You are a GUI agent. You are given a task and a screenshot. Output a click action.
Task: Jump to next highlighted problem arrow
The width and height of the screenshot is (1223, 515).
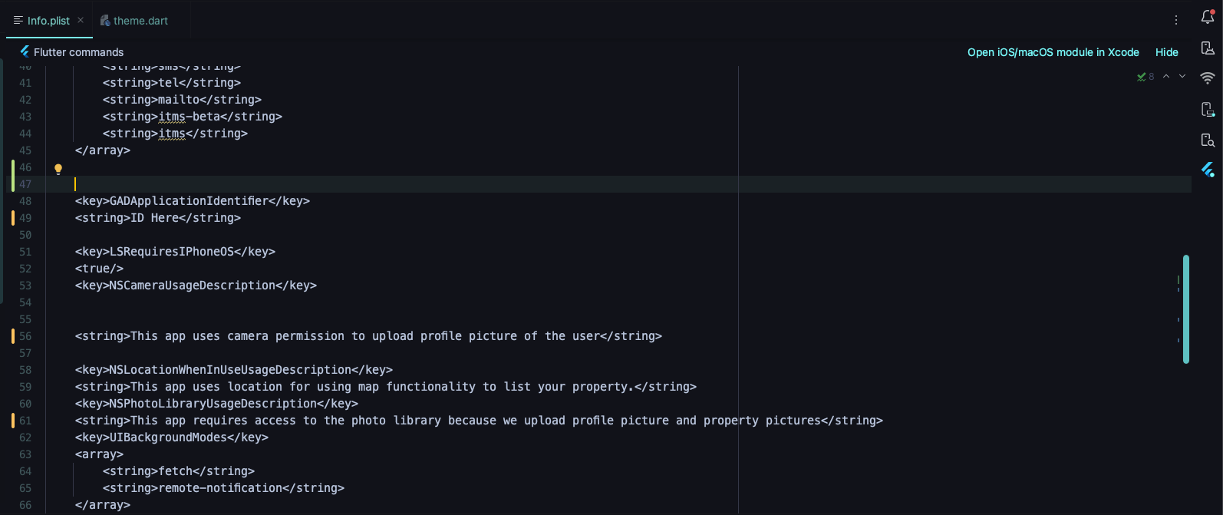coord(1182,76)
